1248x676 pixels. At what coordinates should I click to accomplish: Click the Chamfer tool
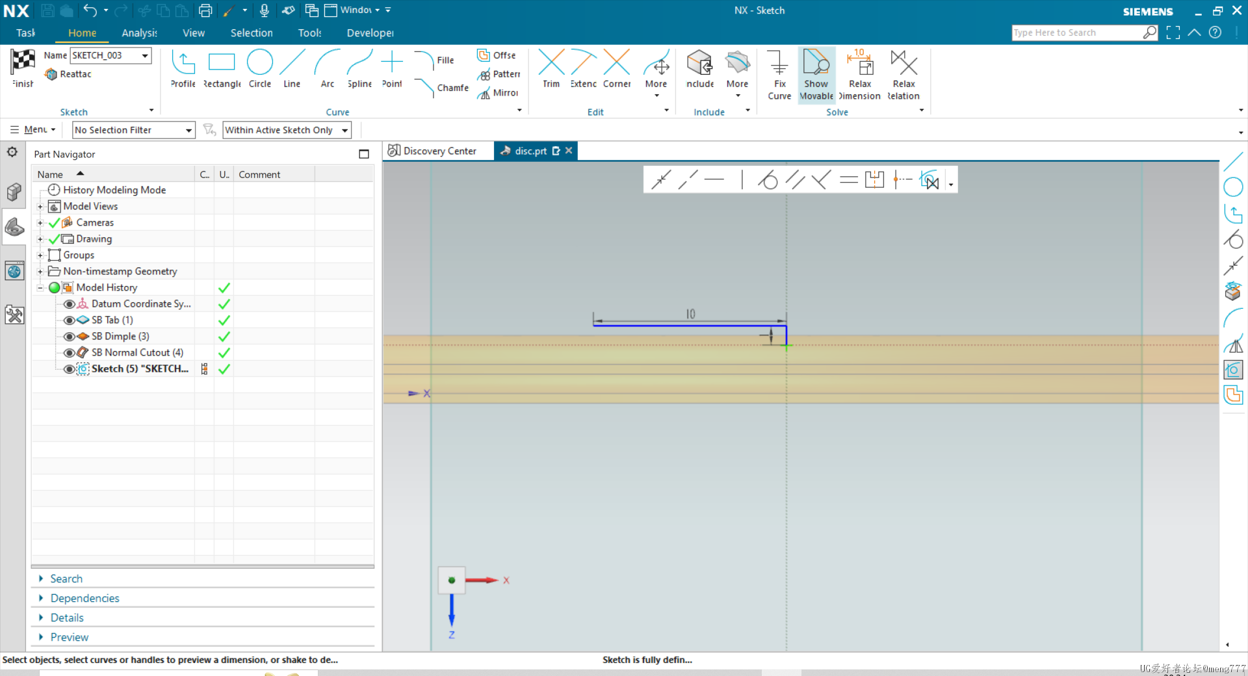click(x=441, y=88)
